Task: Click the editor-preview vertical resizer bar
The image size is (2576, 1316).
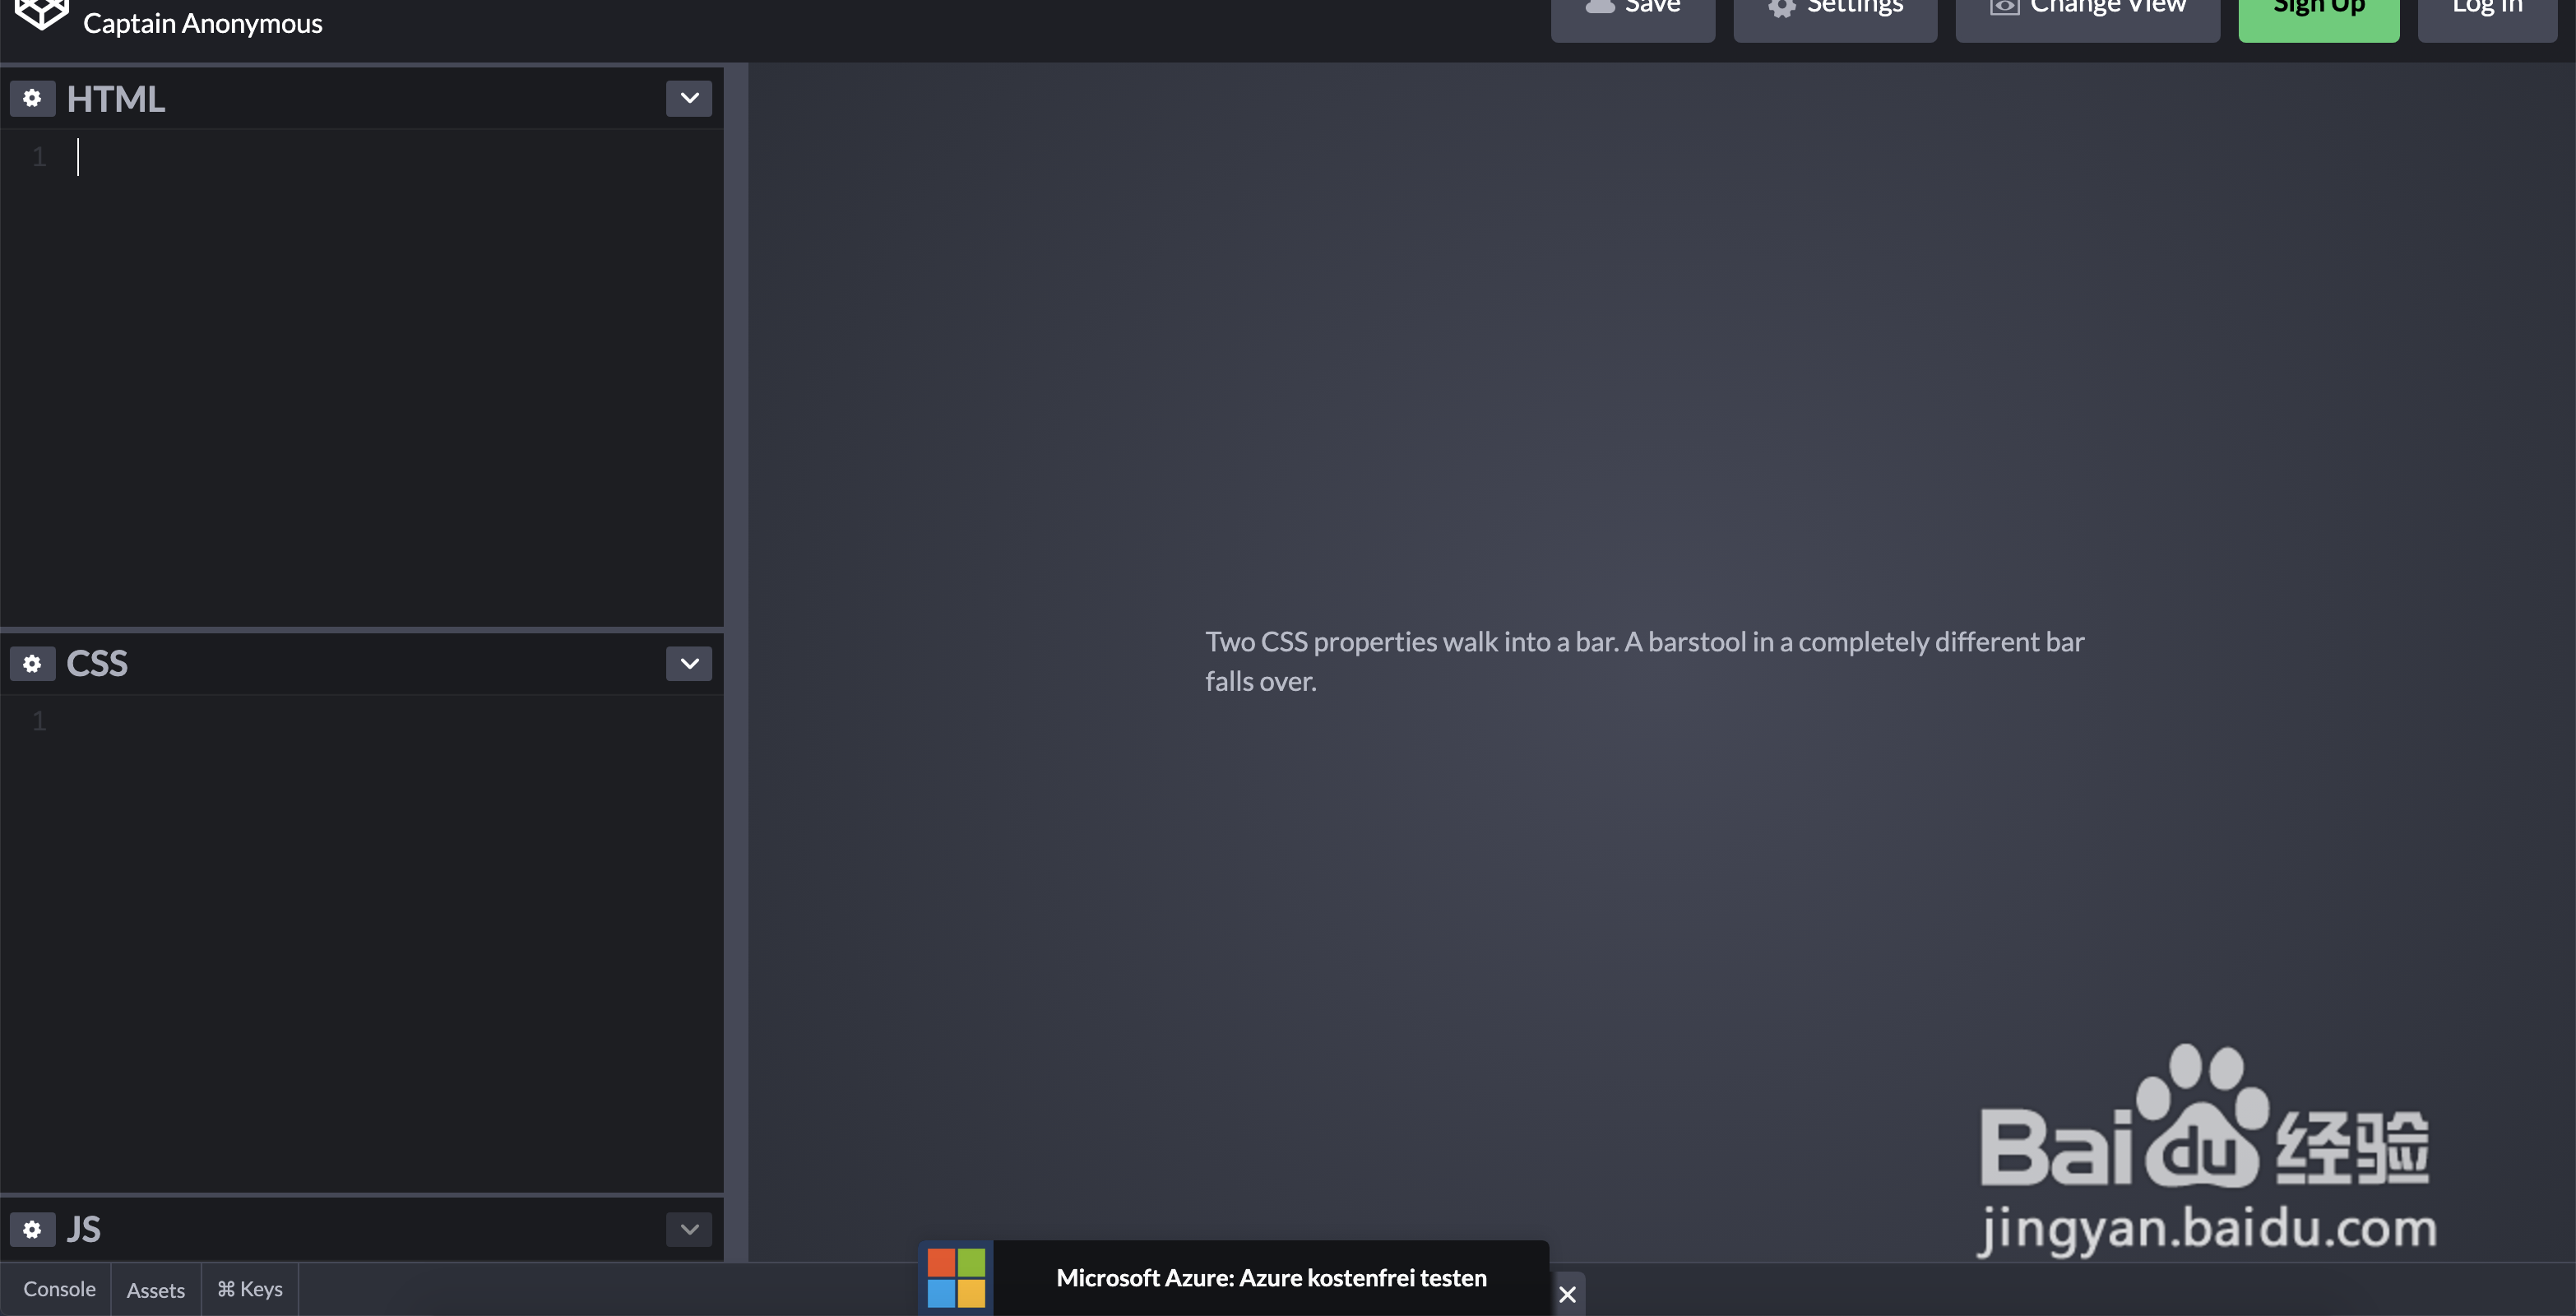Action: (736, 662)
